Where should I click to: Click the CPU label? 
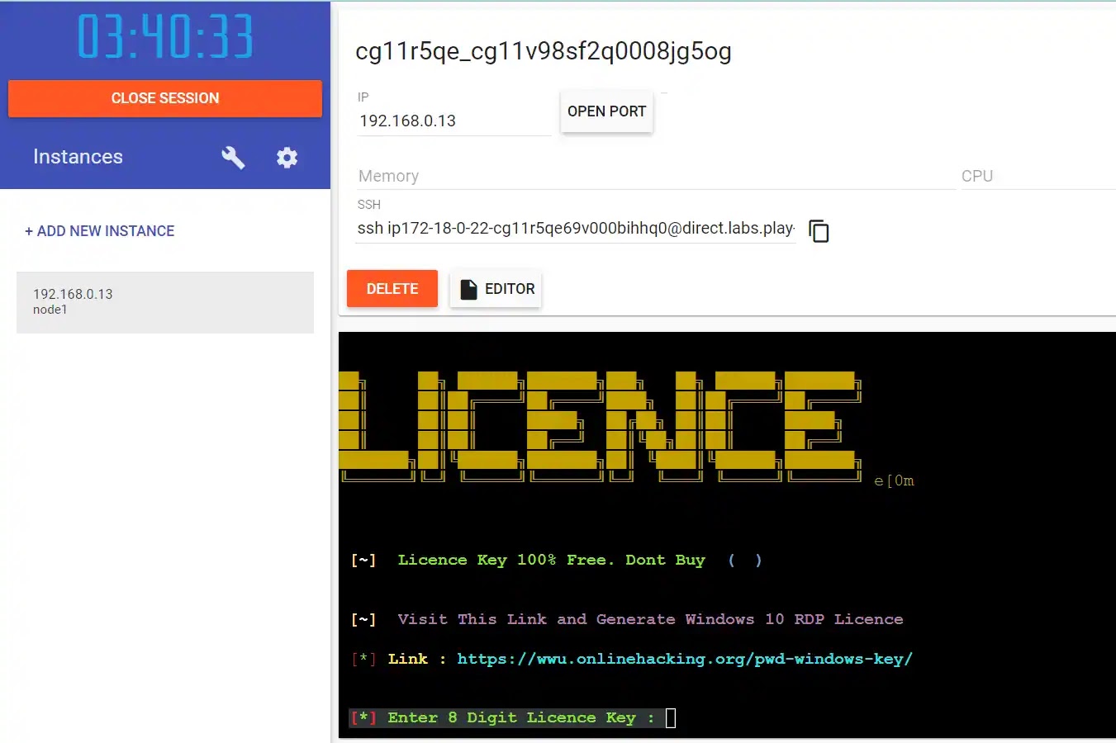tap(976, 176)
